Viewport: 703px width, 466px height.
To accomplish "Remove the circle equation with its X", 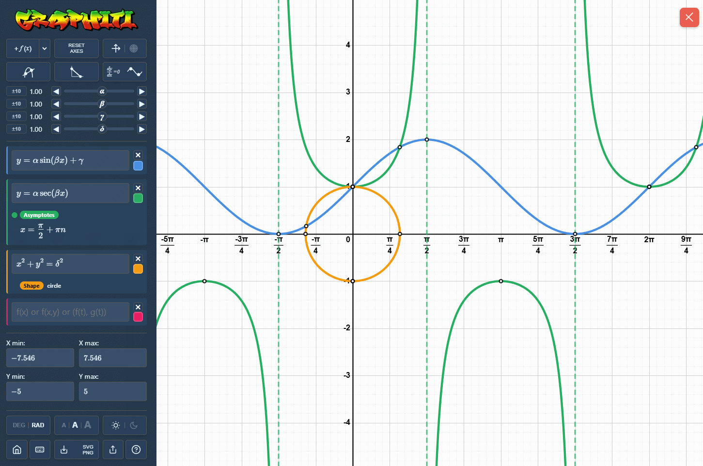I will [x=138, y=259].
